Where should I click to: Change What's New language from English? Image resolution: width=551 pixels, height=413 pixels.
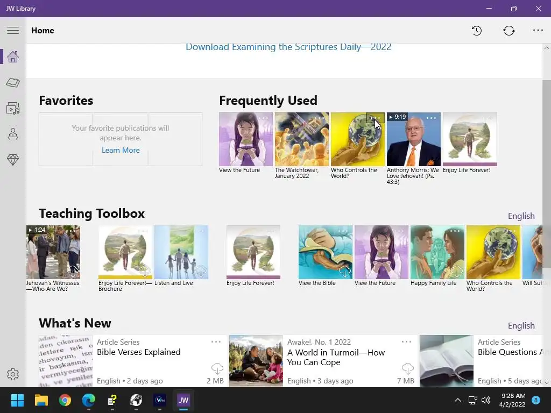click(x=521, y=325)
